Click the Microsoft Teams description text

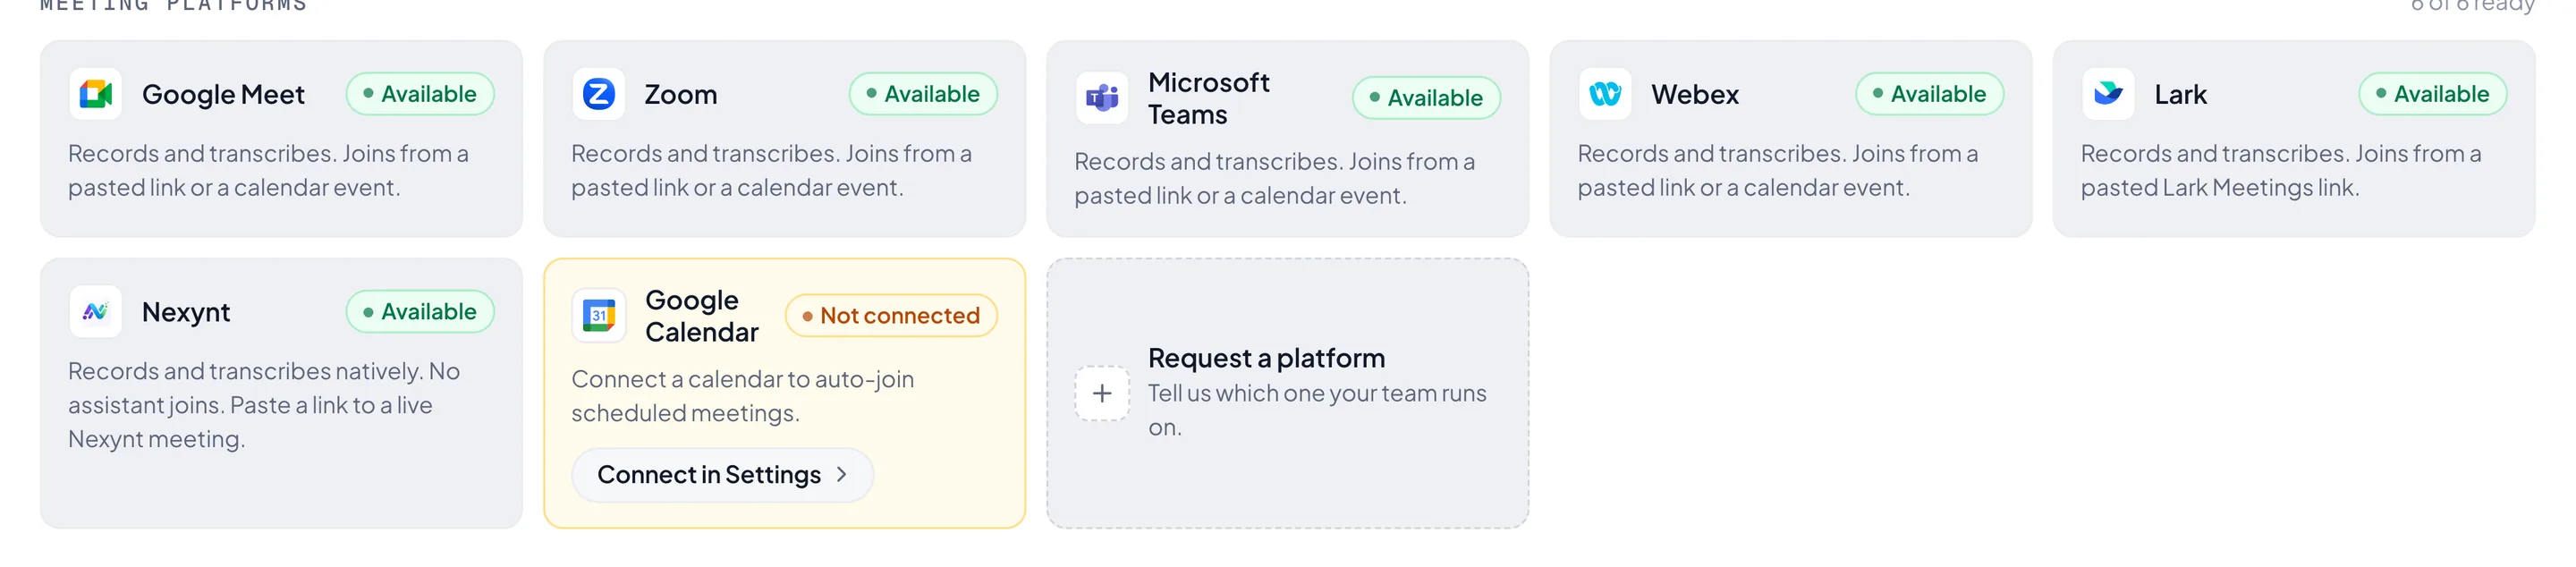[x=1274, y=179]
